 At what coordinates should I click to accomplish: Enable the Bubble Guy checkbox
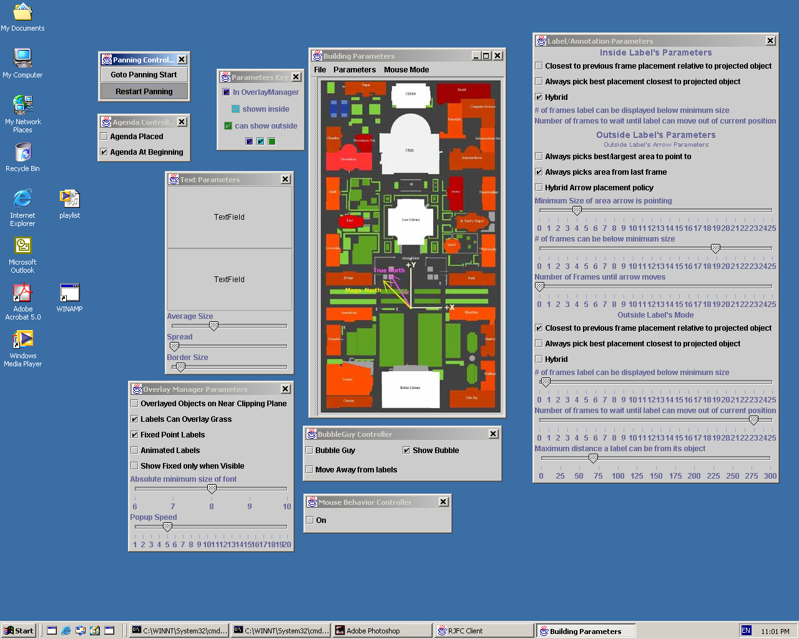coord(309,450)
